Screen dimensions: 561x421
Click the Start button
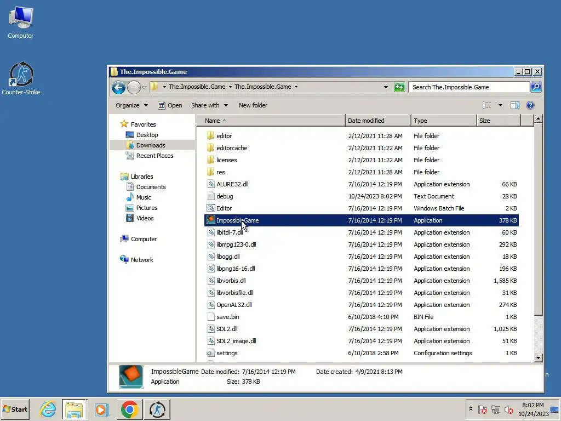15,409
